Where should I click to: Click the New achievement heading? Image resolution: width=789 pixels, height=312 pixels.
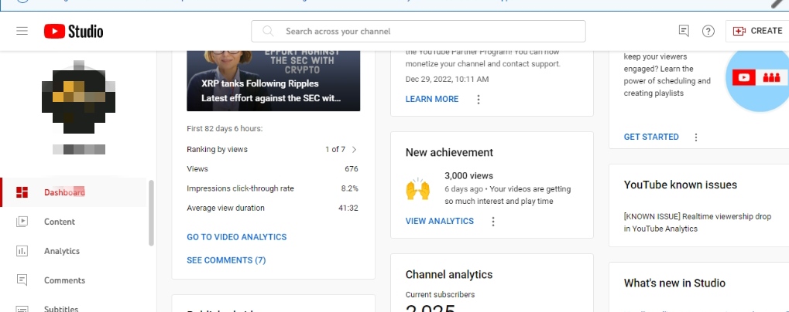449,152
